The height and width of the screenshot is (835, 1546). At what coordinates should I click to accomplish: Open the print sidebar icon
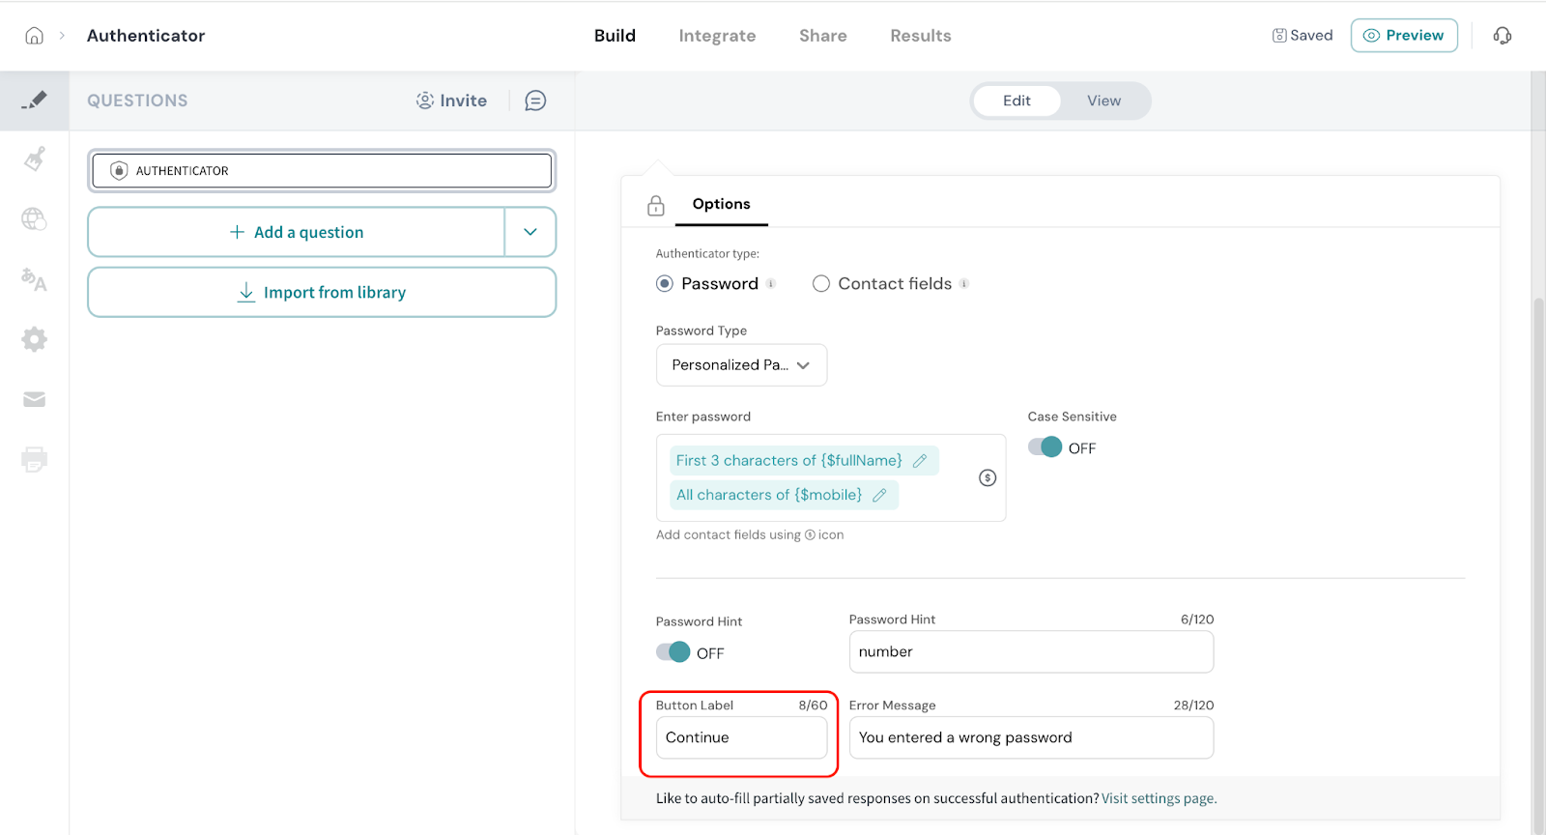pos(35,459)
